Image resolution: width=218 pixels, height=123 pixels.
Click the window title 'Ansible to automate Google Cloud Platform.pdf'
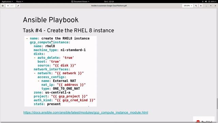(109, 6)
